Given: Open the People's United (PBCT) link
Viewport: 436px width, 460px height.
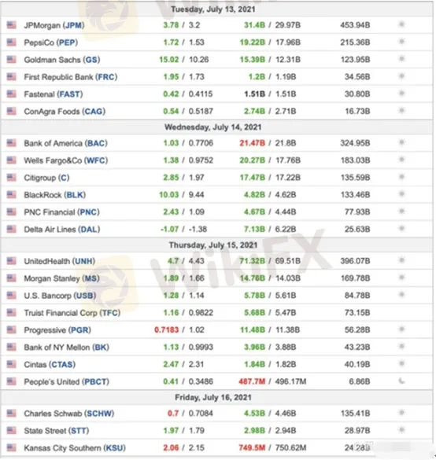Looking at the screenshot, I should pos(67,382).
